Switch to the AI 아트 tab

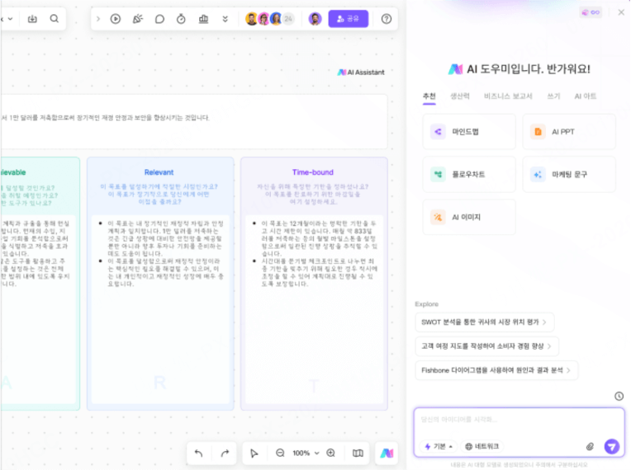point(585,96)
